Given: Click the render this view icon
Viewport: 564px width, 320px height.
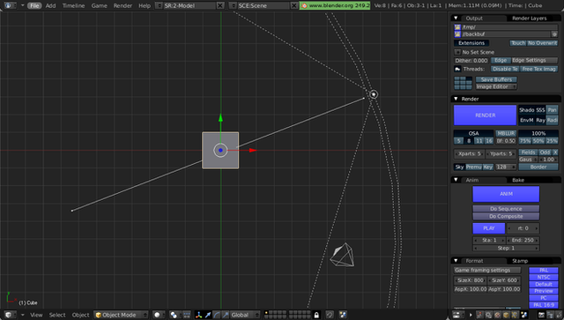Looking at the screenshot, I should [343, 315].
